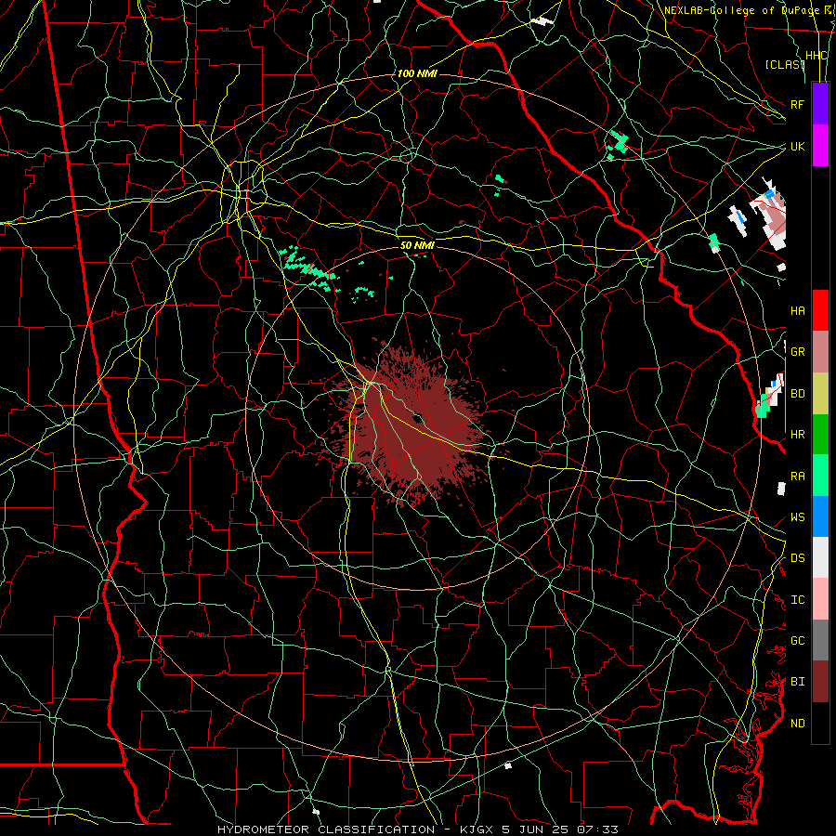Screen dimensions: 836x836
Task: Click the 'ND' legend label
Action: coord(797,724)
